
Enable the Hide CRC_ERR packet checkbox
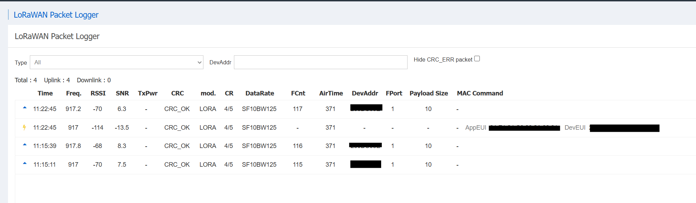pos(477,59)
